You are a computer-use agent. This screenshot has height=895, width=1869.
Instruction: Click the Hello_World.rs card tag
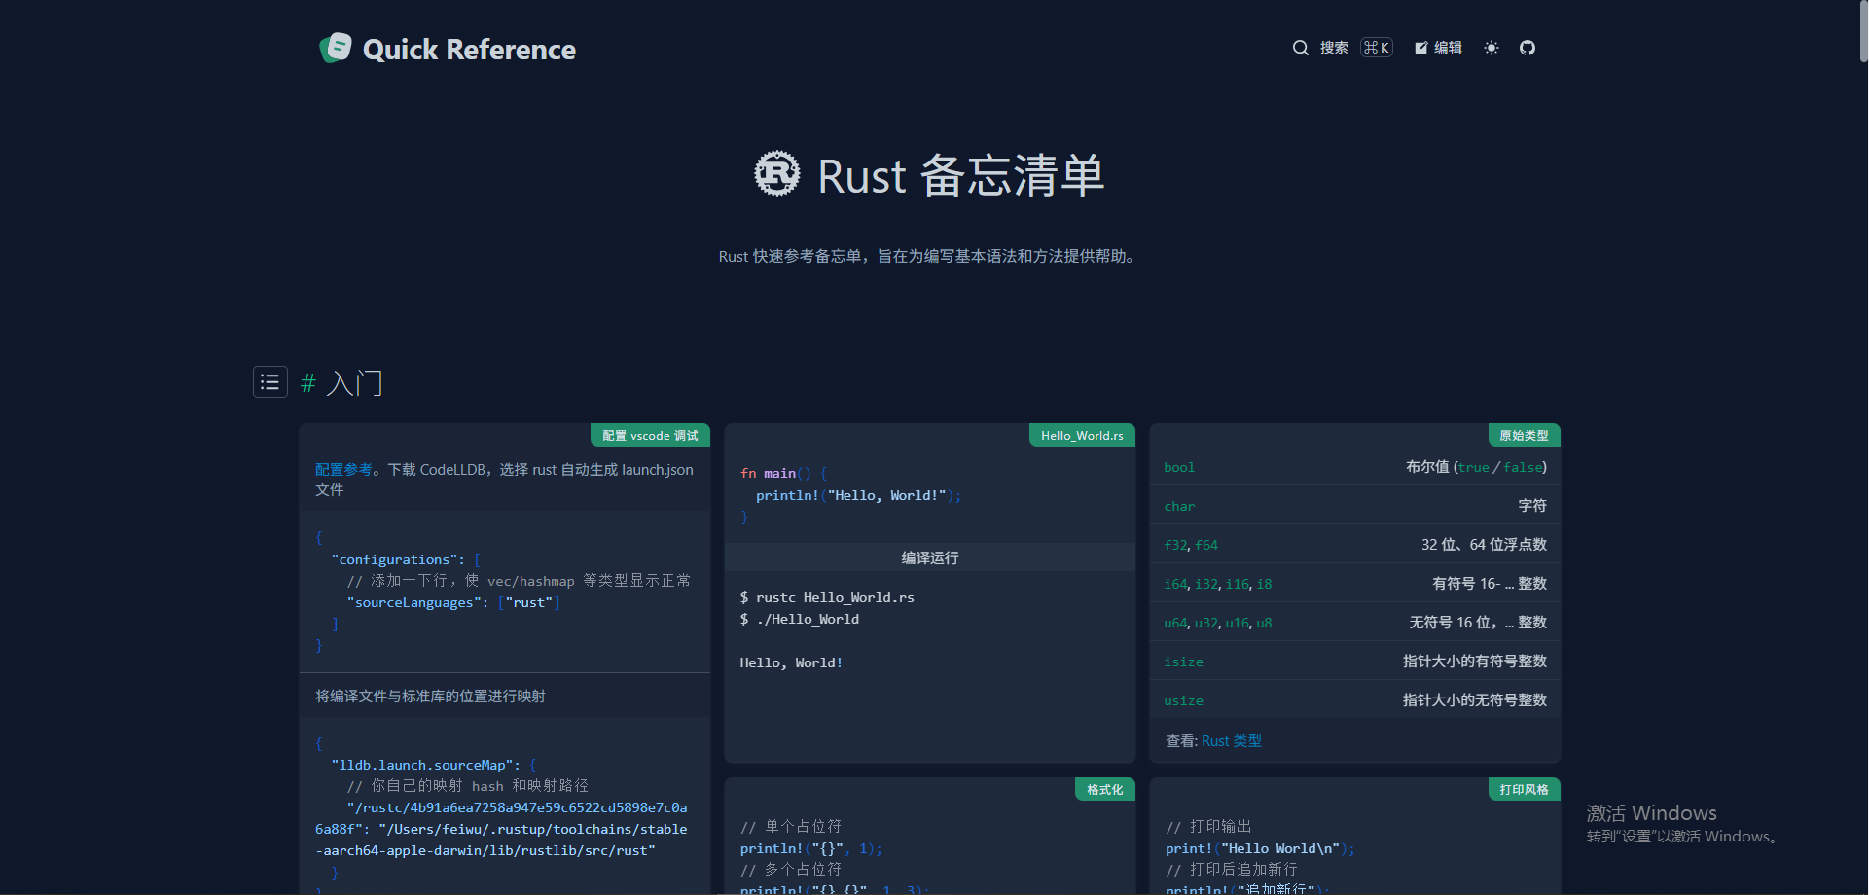point(1081,436)
